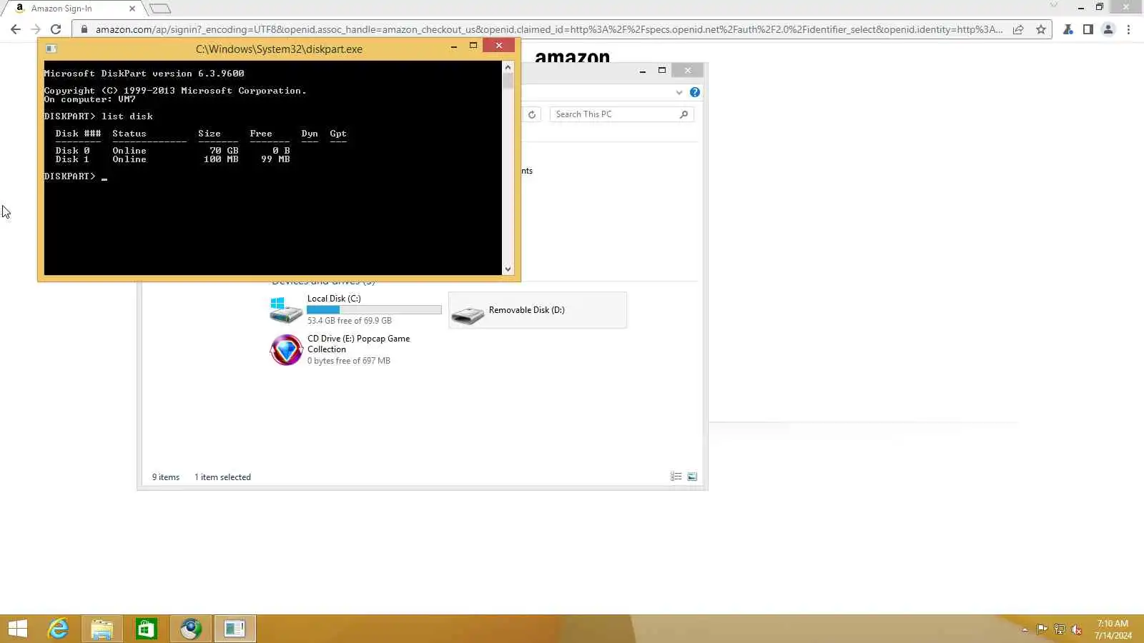Image resolution: width=1144 pixels, height=643 pixels.
Task: Click the muted volume tray icon
Action: coord(1076,629)
